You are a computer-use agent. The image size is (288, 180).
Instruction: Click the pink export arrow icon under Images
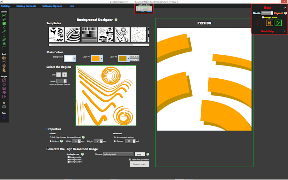coord(4,97)
